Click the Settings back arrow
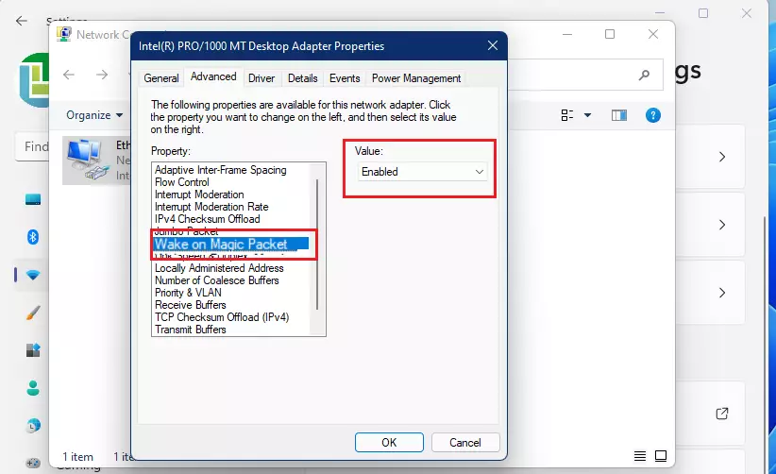The image size is (776, 474). point(22,21)
